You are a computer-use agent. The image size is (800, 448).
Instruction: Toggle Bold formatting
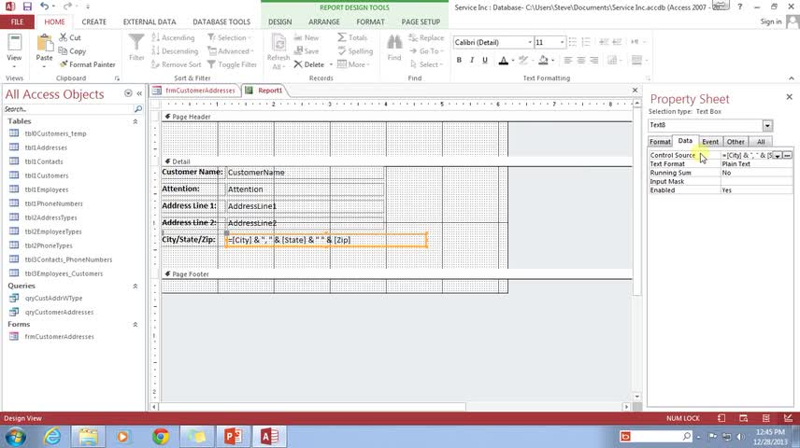pos(459,60)
